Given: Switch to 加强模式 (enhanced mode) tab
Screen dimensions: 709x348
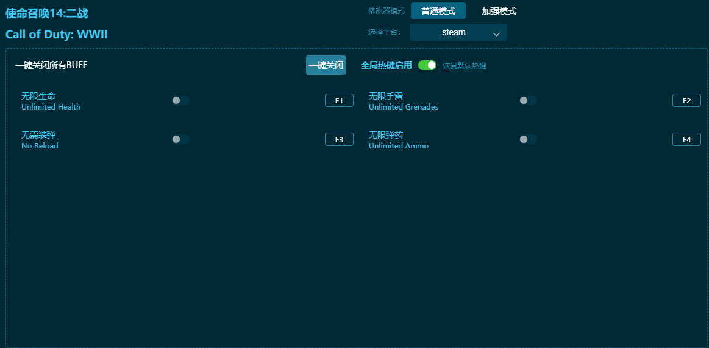Looking at the screenshot, I should point(499,11).
